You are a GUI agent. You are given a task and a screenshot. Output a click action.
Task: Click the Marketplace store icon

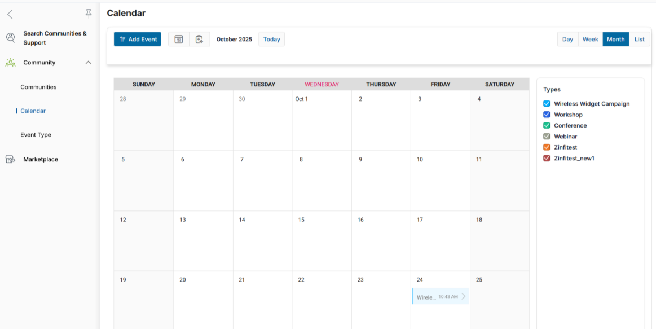click(11, 159)
